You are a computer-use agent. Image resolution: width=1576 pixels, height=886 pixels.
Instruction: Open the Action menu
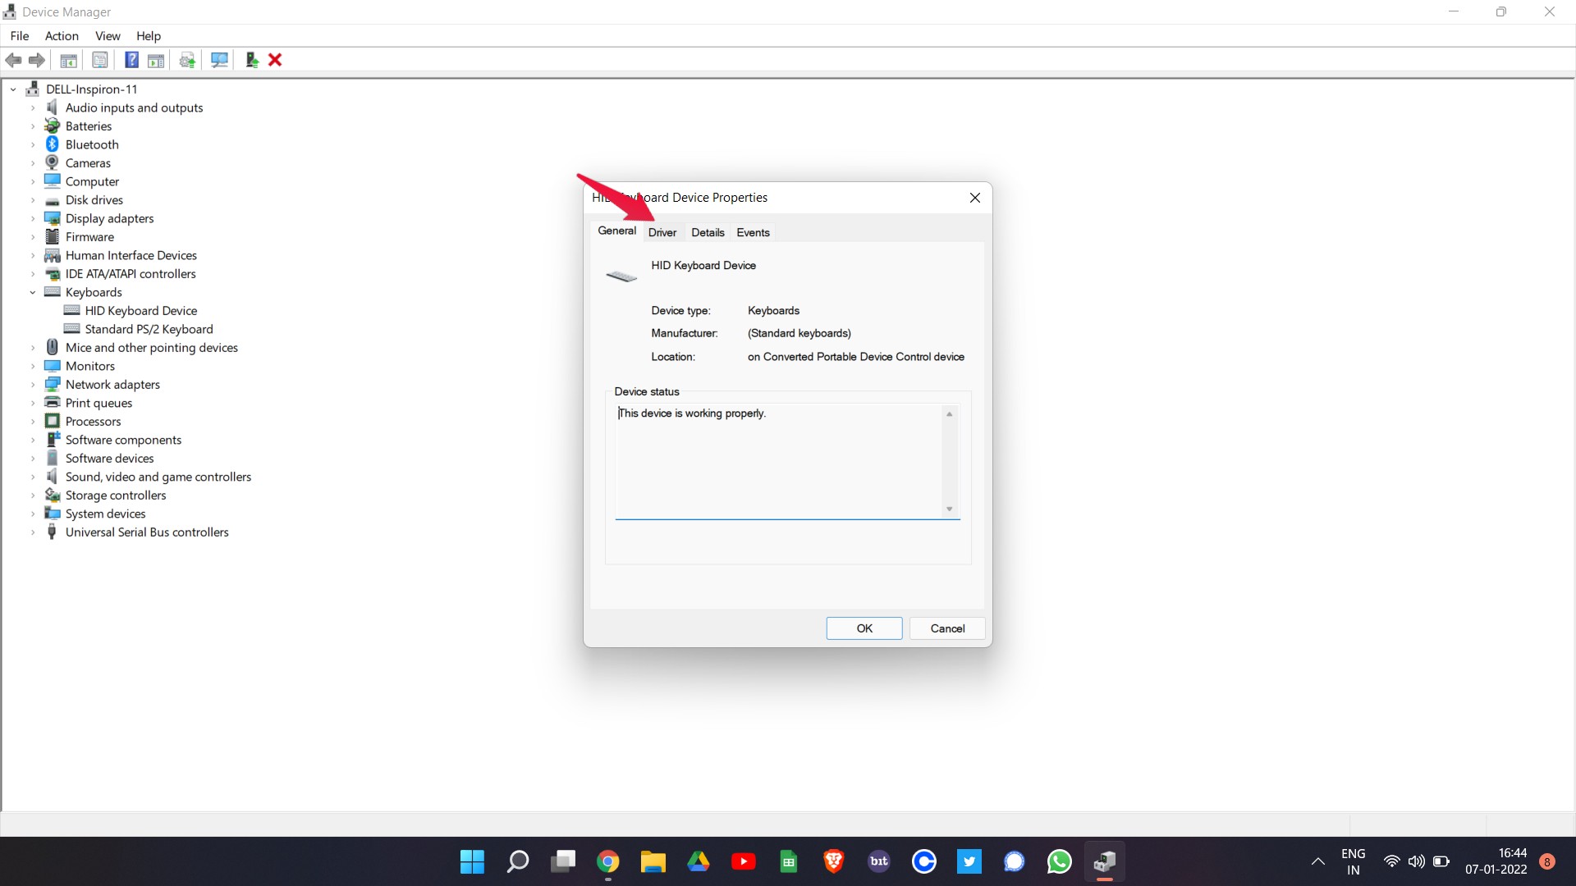[62, 36]
